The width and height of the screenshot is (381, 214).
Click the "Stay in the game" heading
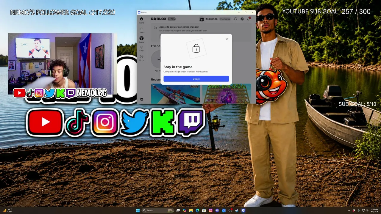click(x=178, y=67)
